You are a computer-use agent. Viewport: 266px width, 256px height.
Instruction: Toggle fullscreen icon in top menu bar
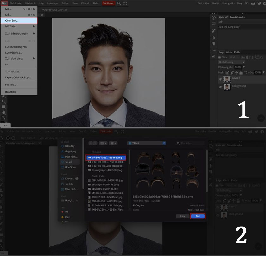(125, 3)
